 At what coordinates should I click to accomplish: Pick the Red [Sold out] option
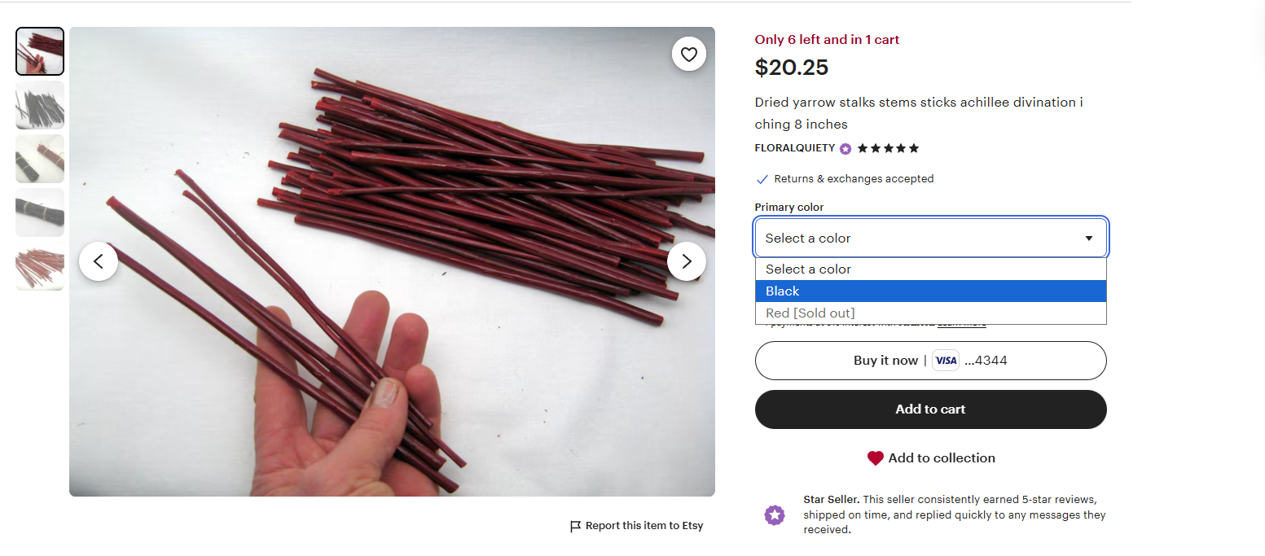930,313
